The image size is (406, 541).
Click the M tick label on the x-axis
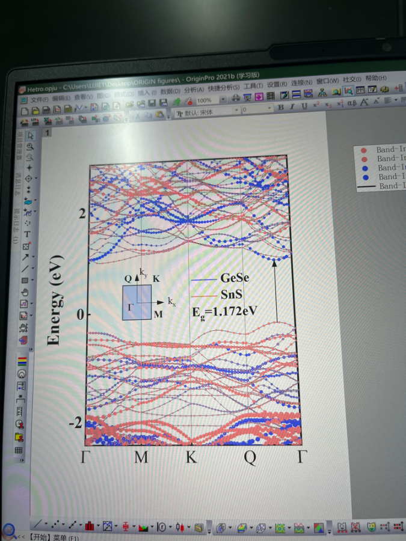click(141, 457)
